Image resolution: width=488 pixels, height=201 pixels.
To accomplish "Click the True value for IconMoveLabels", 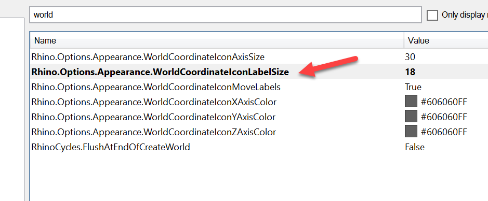I will point(413,87).
